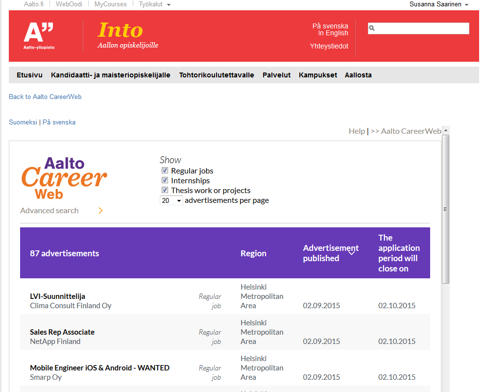Image resolution: width=485 pixels, height=392 pixels.
Task: Open Mobile Engineer iOS & Android advertisement
Action: pyautogui.click(x=99, y=368)
